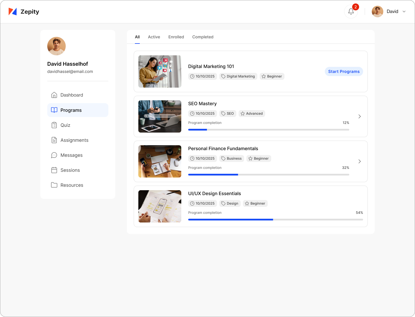This screenshot has width=415, height=317.
Task: Open Dashboard via the home icon
Action: (54, 95)
